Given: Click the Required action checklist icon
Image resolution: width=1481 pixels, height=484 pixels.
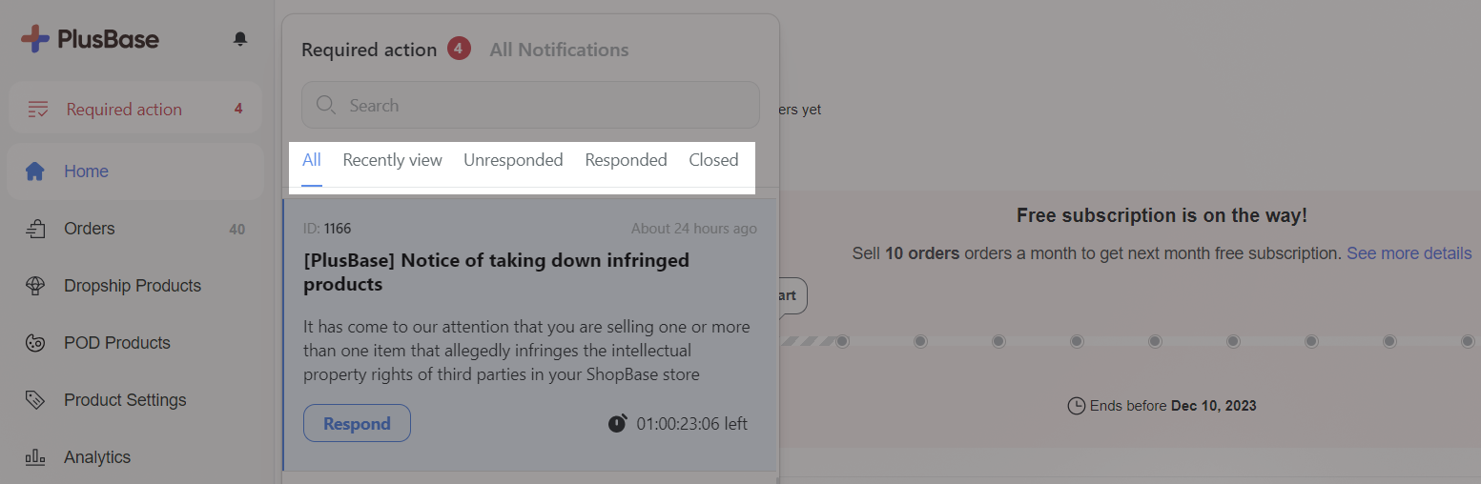Looking at the screenshot, I should [37, 110].
